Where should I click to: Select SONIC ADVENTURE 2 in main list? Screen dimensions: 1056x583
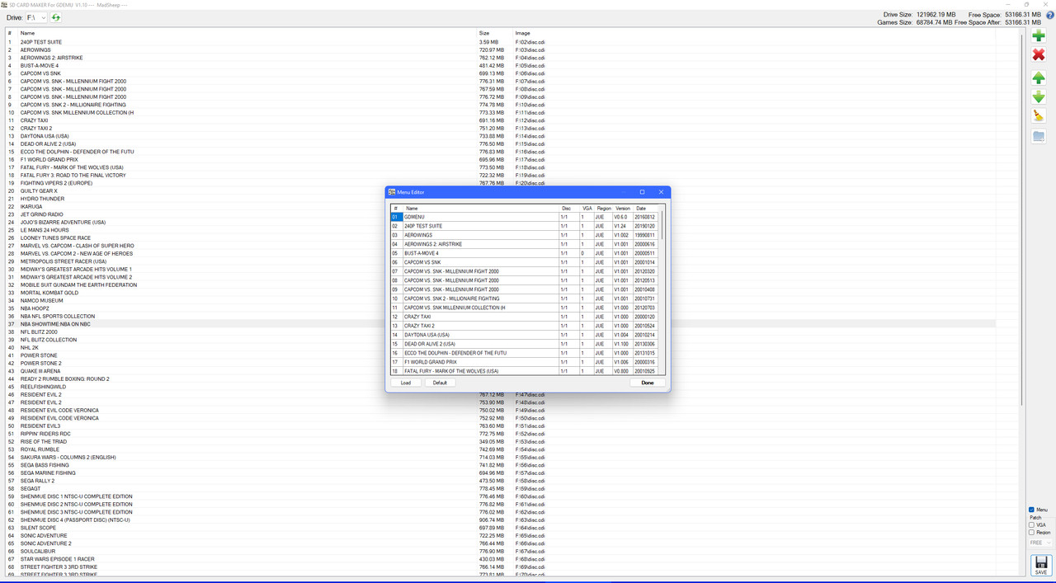[x=45, y=543]
